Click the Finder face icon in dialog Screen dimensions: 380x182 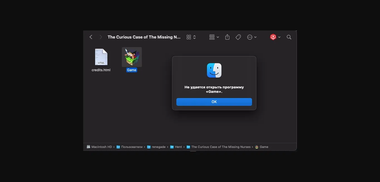[x=214, y=70]
